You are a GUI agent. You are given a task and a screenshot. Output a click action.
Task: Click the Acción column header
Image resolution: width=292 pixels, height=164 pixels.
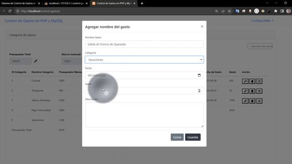246,72
